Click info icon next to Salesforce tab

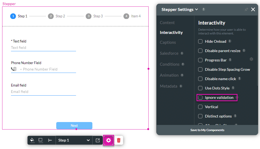[x=182, y=53]
